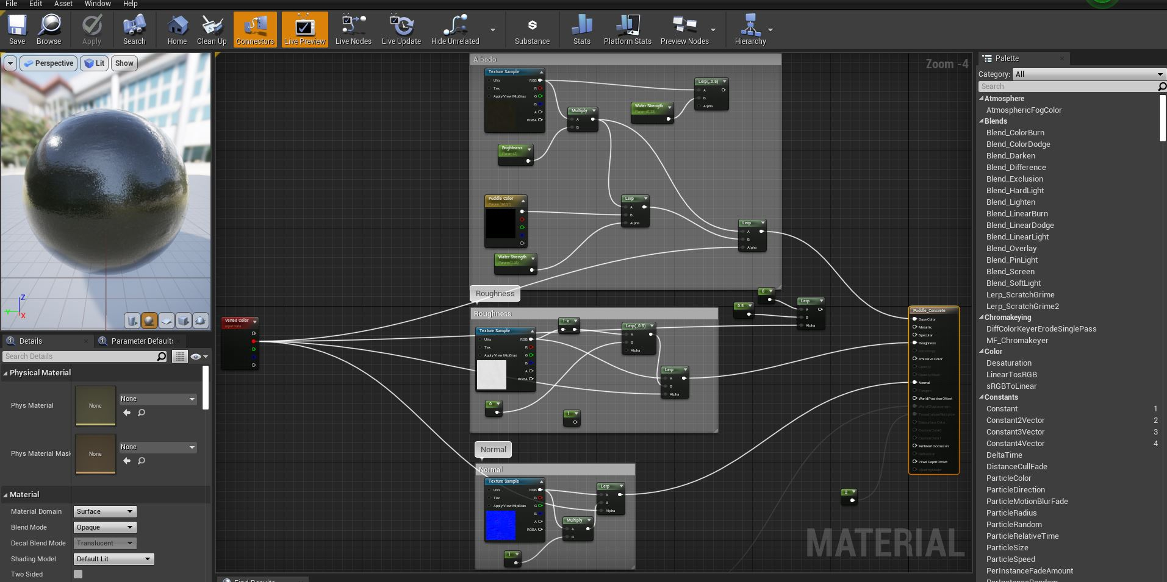Image resolution: width=1167 pixels, height=582 pixels.
Task: Click the Hierarchy toolbar icon
Action: point(750,29)
